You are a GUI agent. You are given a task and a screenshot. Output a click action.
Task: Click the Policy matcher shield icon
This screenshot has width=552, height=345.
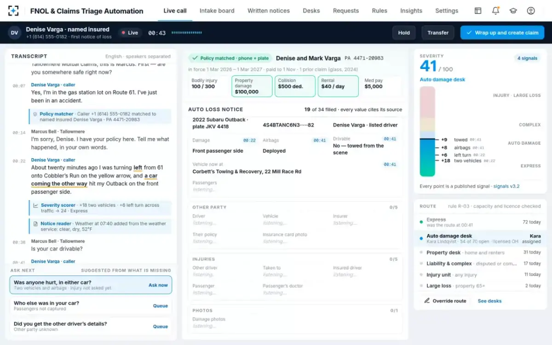35,114
